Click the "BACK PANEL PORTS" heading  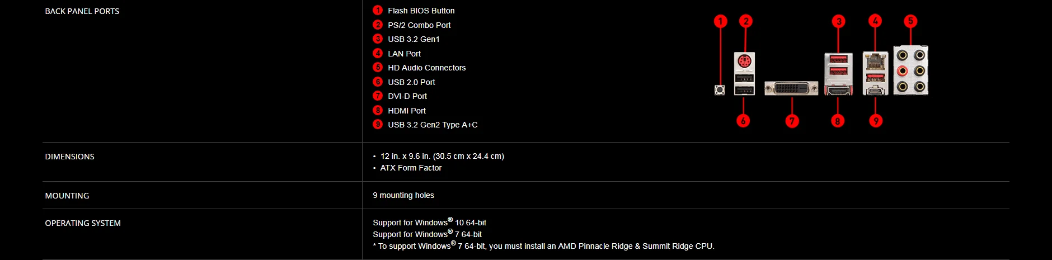(82, 11)
